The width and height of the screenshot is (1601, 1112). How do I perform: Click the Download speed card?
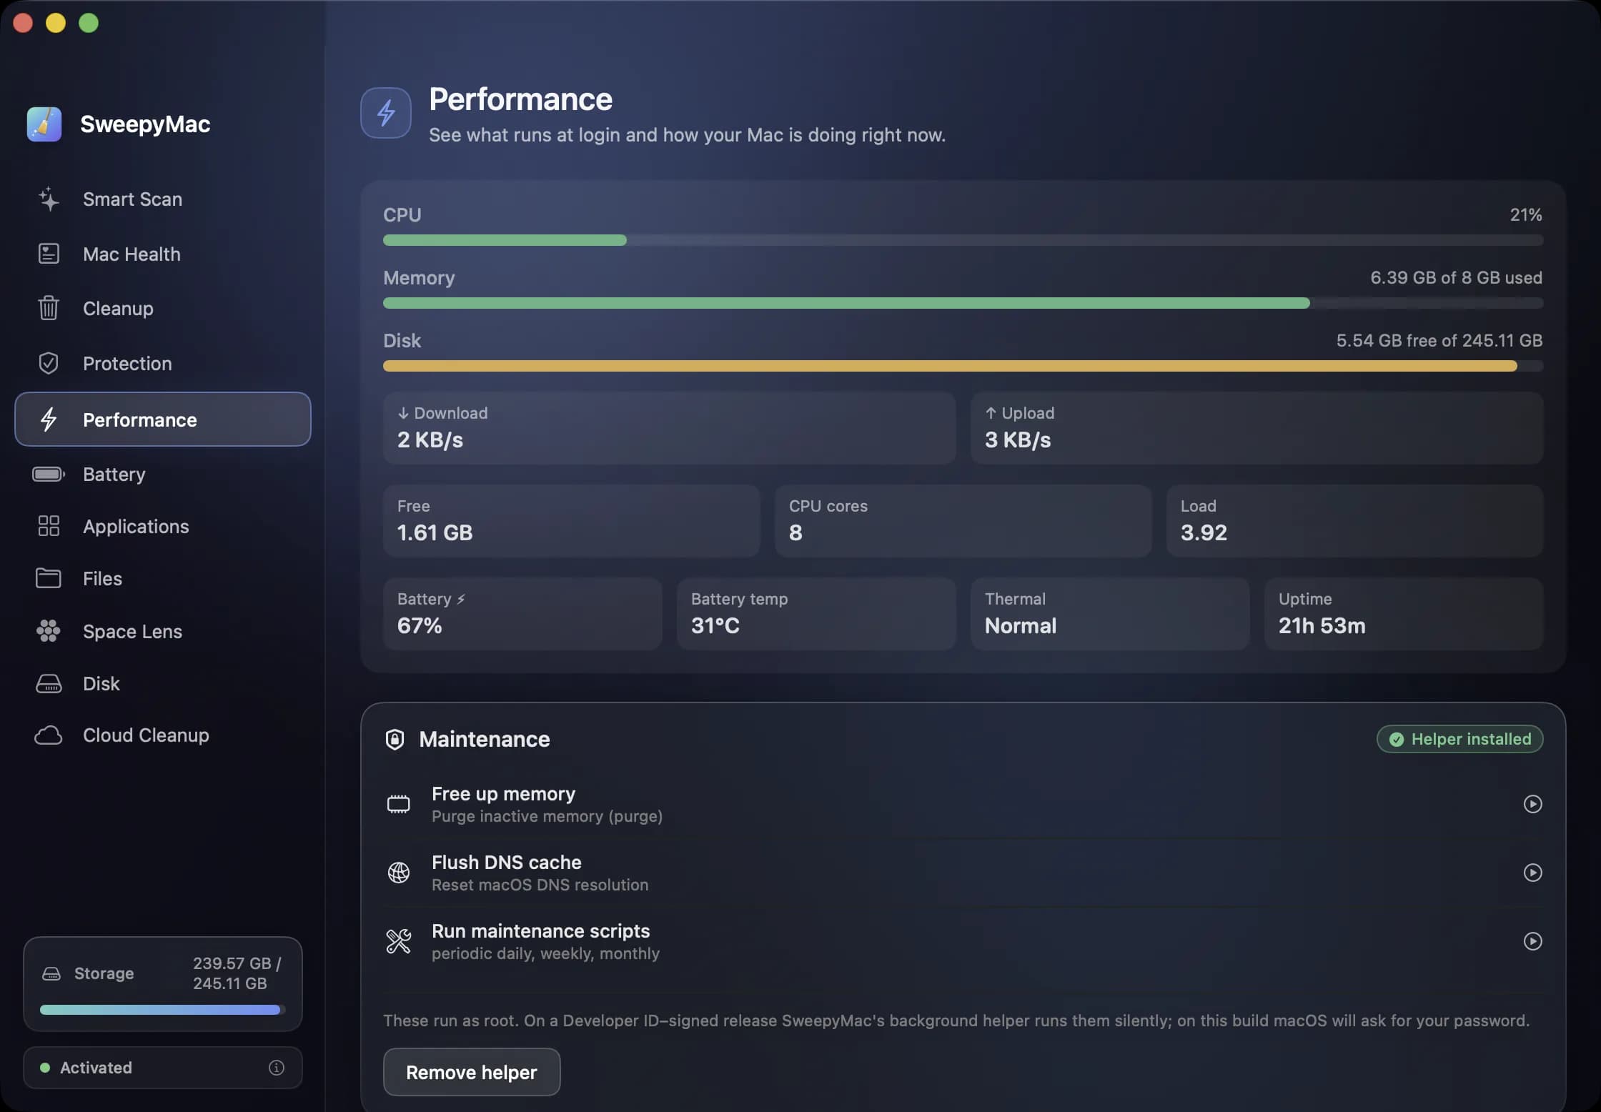click(669, 427)
